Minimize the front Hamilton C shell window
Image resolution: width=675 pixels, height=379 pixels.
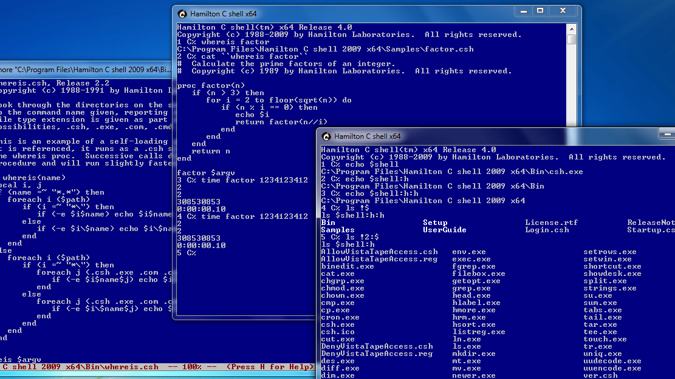click(667, 133)
